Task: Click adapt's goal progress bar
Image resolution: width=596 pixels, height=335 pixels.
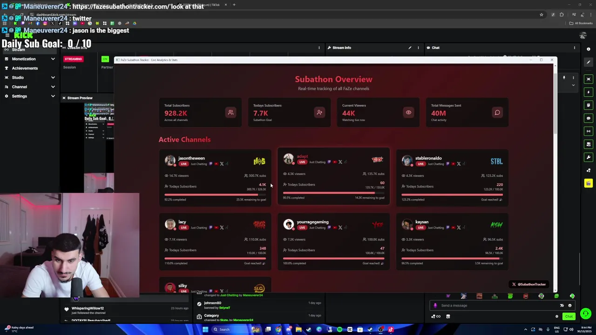Action: pos(333,193)
